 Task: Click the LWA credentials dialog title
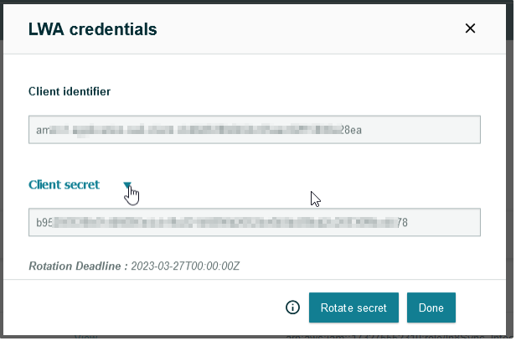click(x=93, y=29)
